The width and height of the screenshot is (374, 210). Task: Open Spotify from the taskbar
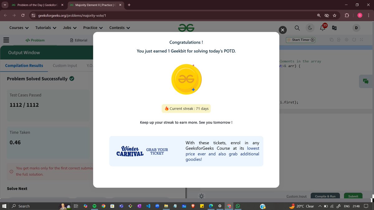pyautogui.click(x=94, y=206)
